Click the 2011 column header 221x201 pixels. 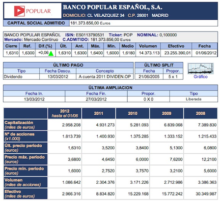[x=99, y=113]
